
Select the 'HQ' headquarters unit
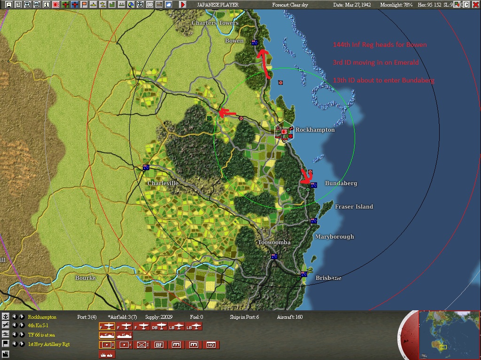(211, 345)
